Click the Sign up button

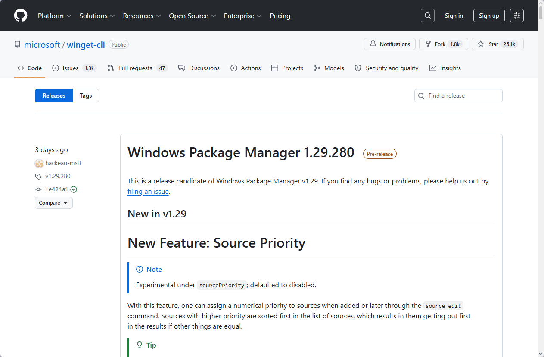[x=489, y=16]
